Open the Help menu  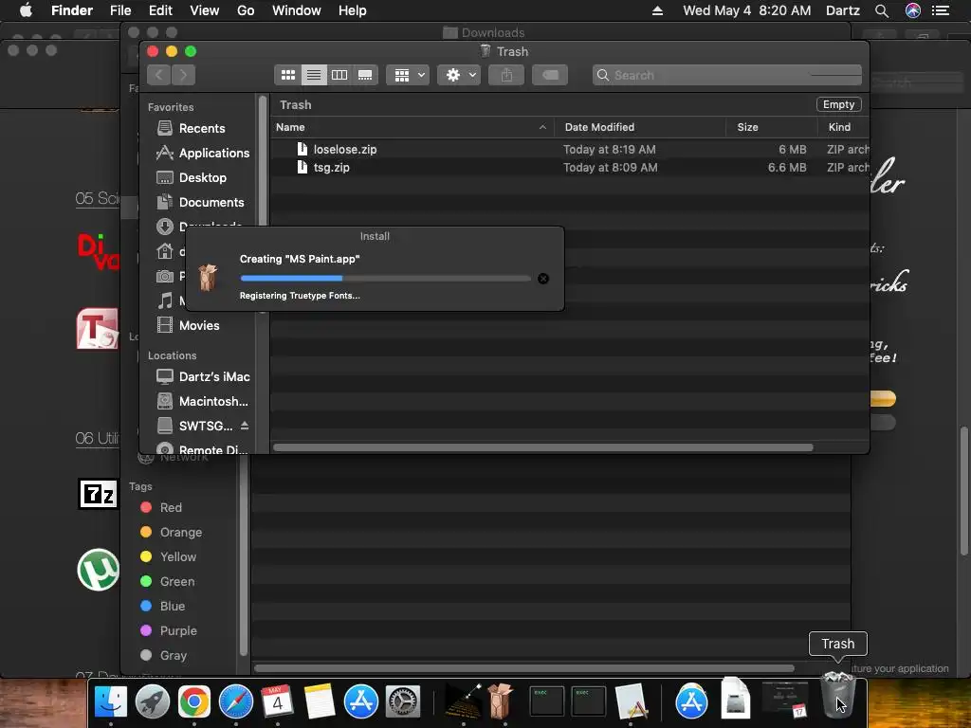coord(353,10)
